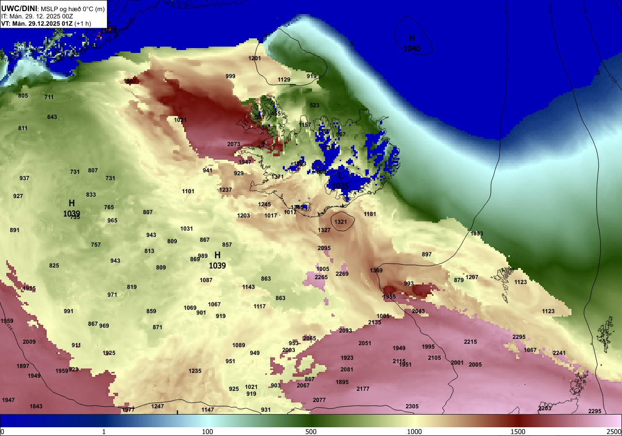The image size is (622, 436).
Task: Click the 2177 height value
Action: pos(363,389)
